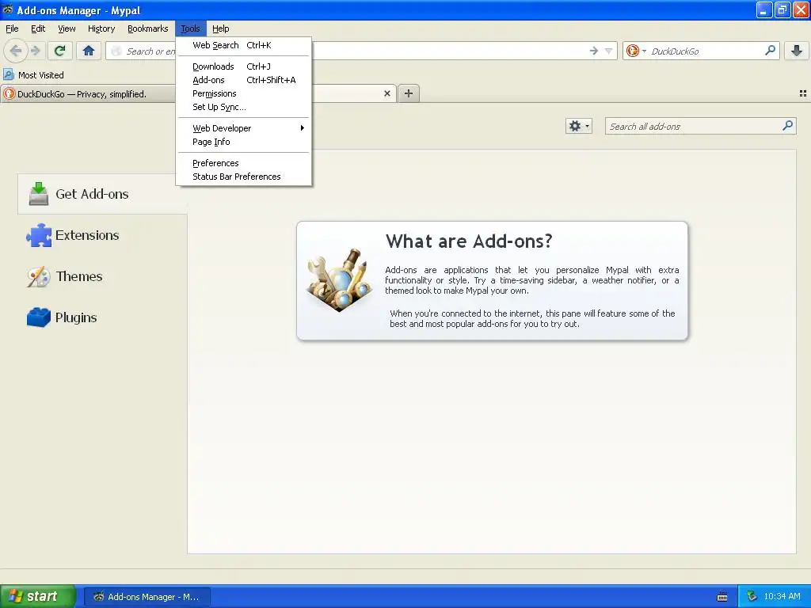Open the History menu
This screenshot has width=811, height=608.
tap(101, 28)
